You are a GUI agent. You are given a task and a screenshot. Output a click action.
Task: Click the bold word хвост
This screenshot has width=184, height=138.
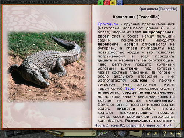click(x=103, y=36)
